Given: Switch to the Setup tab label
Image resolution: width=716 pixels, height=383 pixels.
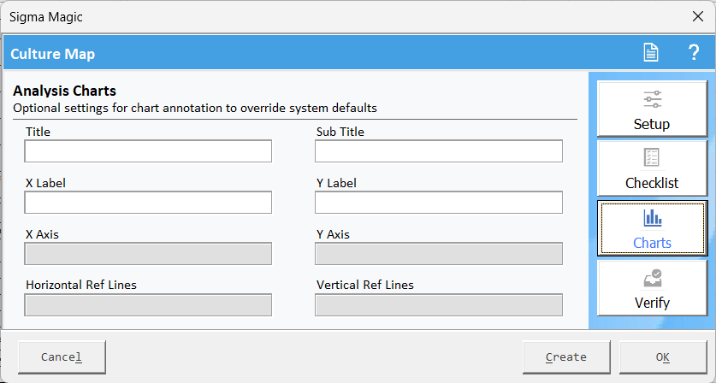Looking at the screenshot, I should [x=652, y=124].
